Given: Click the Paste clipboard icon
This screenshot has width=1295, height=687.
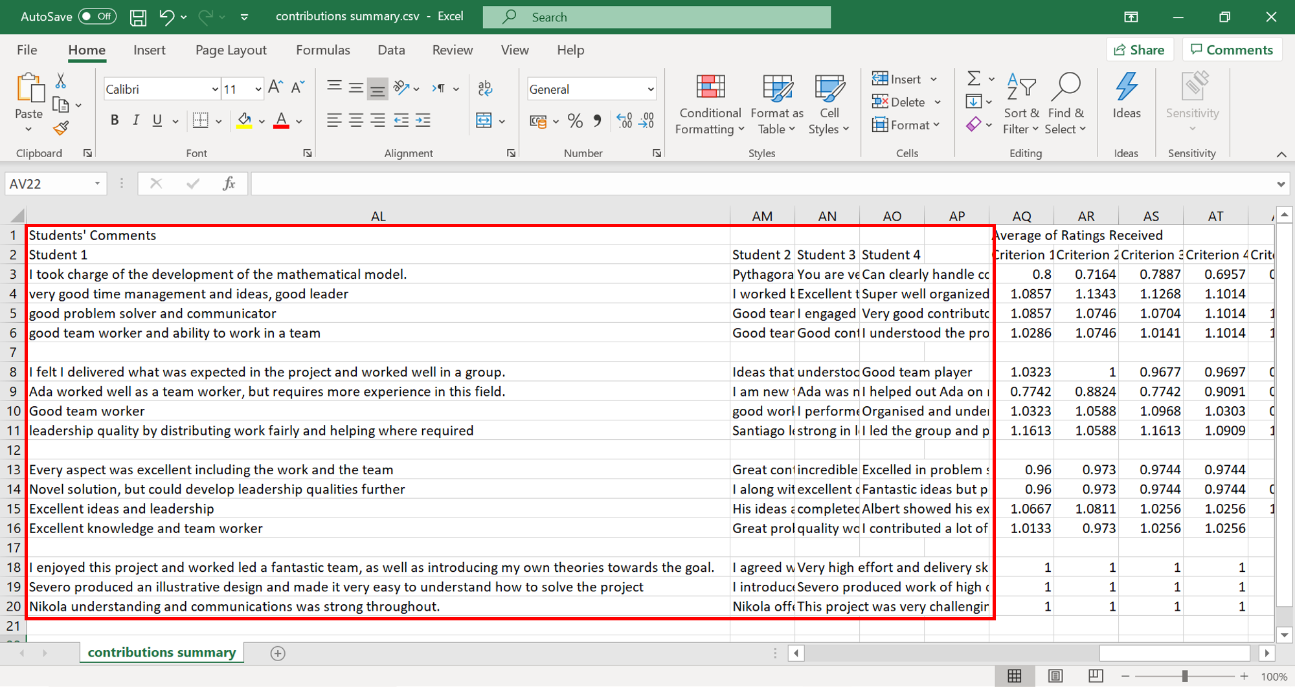Looking at the screenshot, I should [x=29, y=88].
